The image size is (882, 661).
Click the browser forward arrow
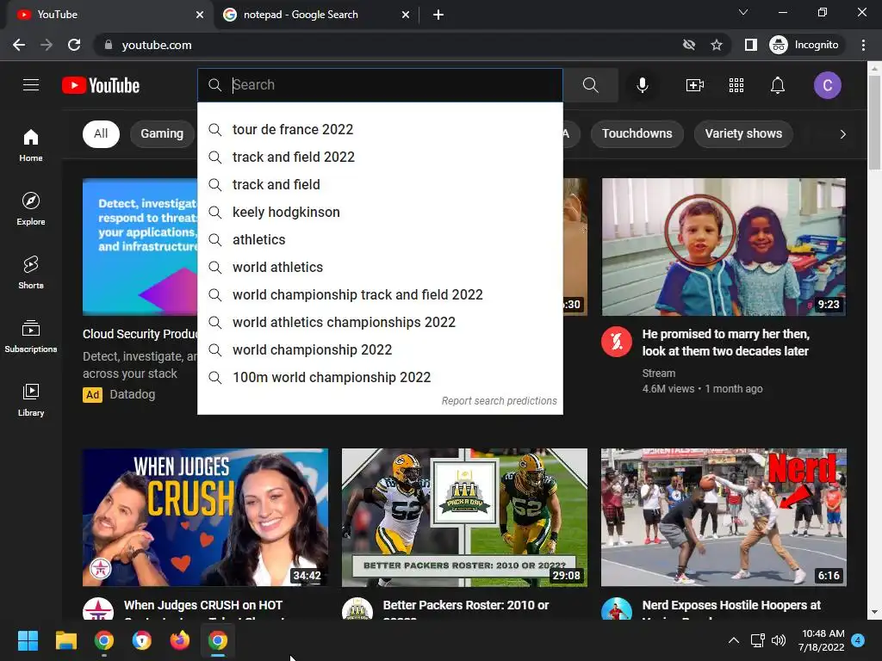(47, 45)
